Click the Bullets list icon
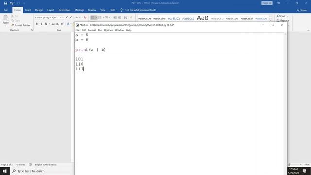 [93, 17]
